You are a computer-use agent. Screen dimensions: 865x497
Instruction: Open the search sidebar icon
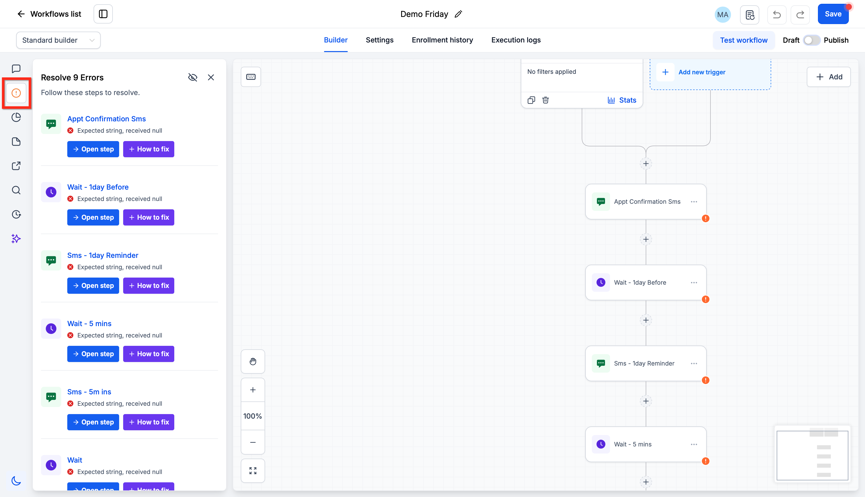click(16, 190)
